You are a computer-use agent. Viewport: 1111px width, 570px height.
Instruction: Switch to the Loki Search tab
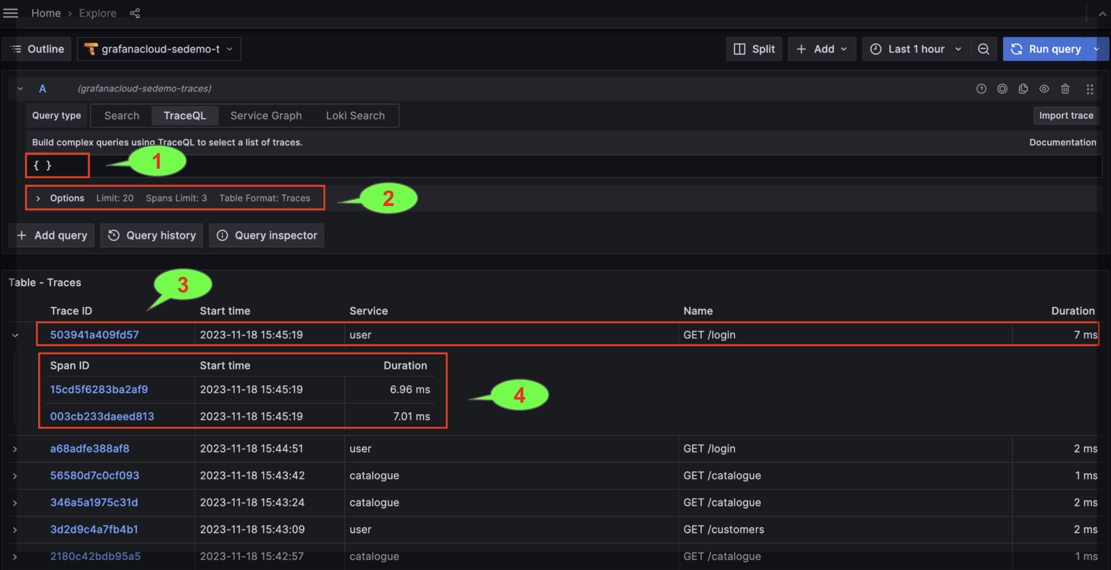[355, 116]
